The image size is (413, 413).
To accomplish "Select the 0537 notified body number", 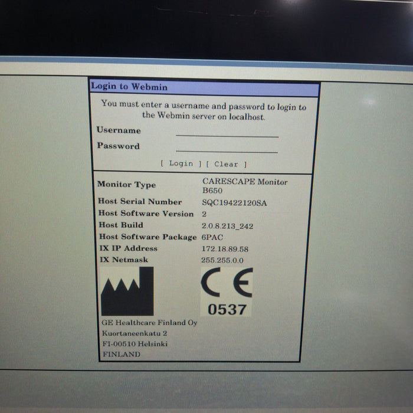I will (227, 309).
